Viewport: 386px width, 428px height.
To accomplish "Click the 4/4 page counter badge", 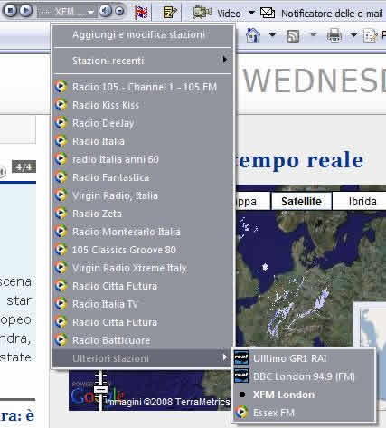I will click(x=24, y=166).
